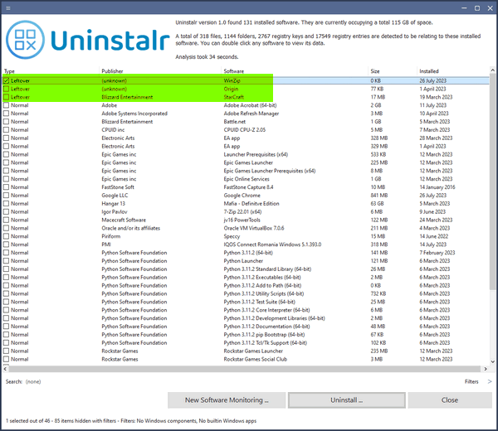This screenshot has height=431, width=498.
Task: Tick the Rockstar Games Launcher checkbox
Action: point(6,351)
